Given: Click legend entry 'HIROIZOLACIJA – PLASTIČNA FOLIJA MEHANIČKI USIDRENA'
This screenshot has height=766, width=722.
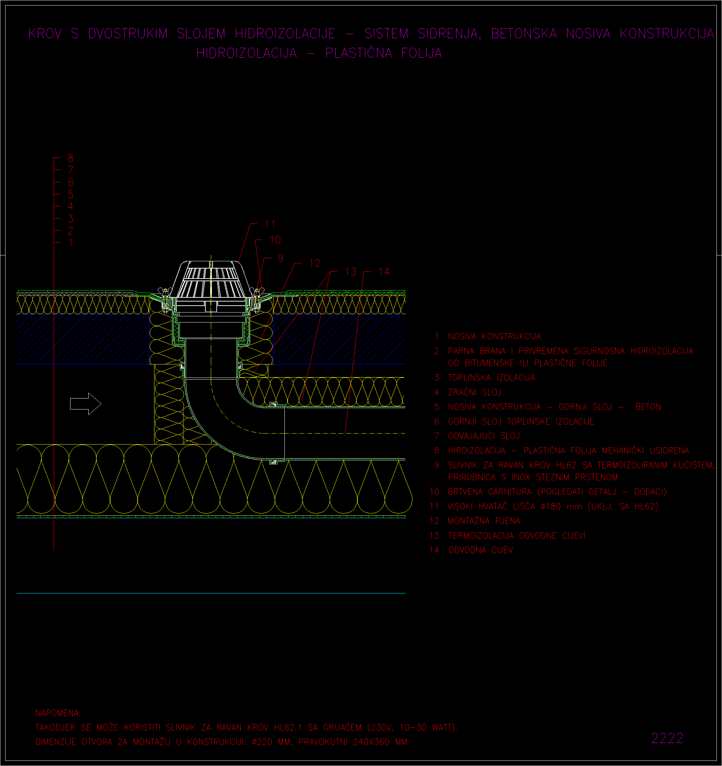Looking at the screenshot, I should point(569,450).
